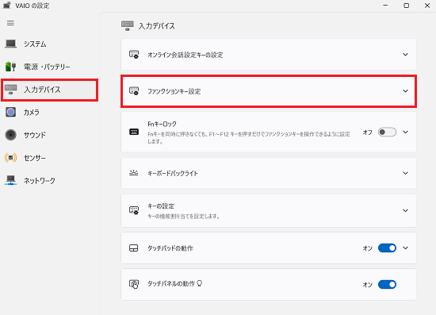Click the 入力デバイス keyboard icon in sidebar

(10, 90)
